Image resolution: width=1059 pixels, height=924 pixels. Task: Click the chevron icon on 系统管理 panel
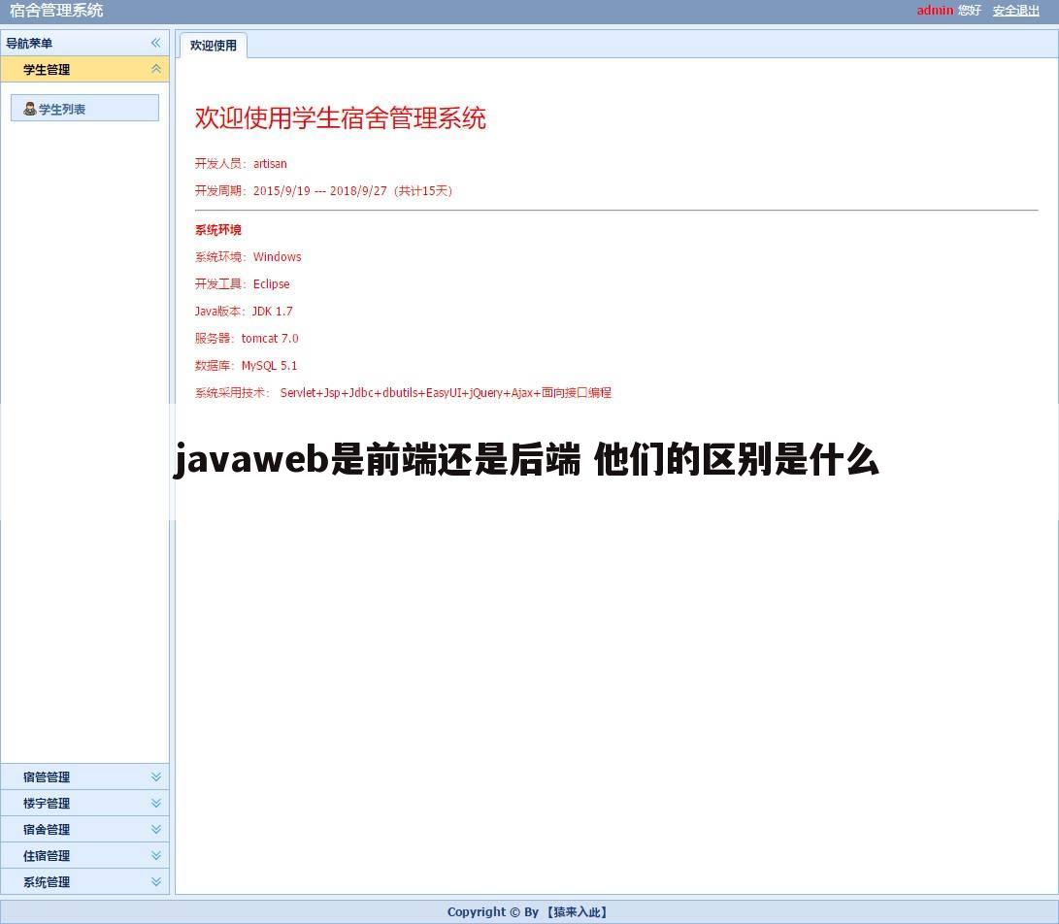point(155,881)
